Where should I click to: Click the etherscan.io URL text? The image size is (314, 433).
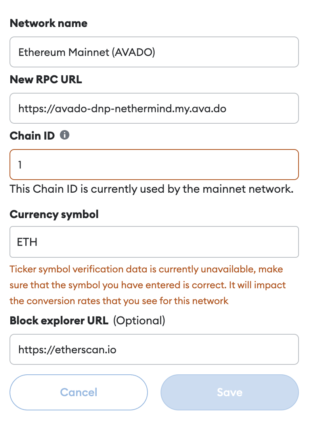(x=67, y=349)
